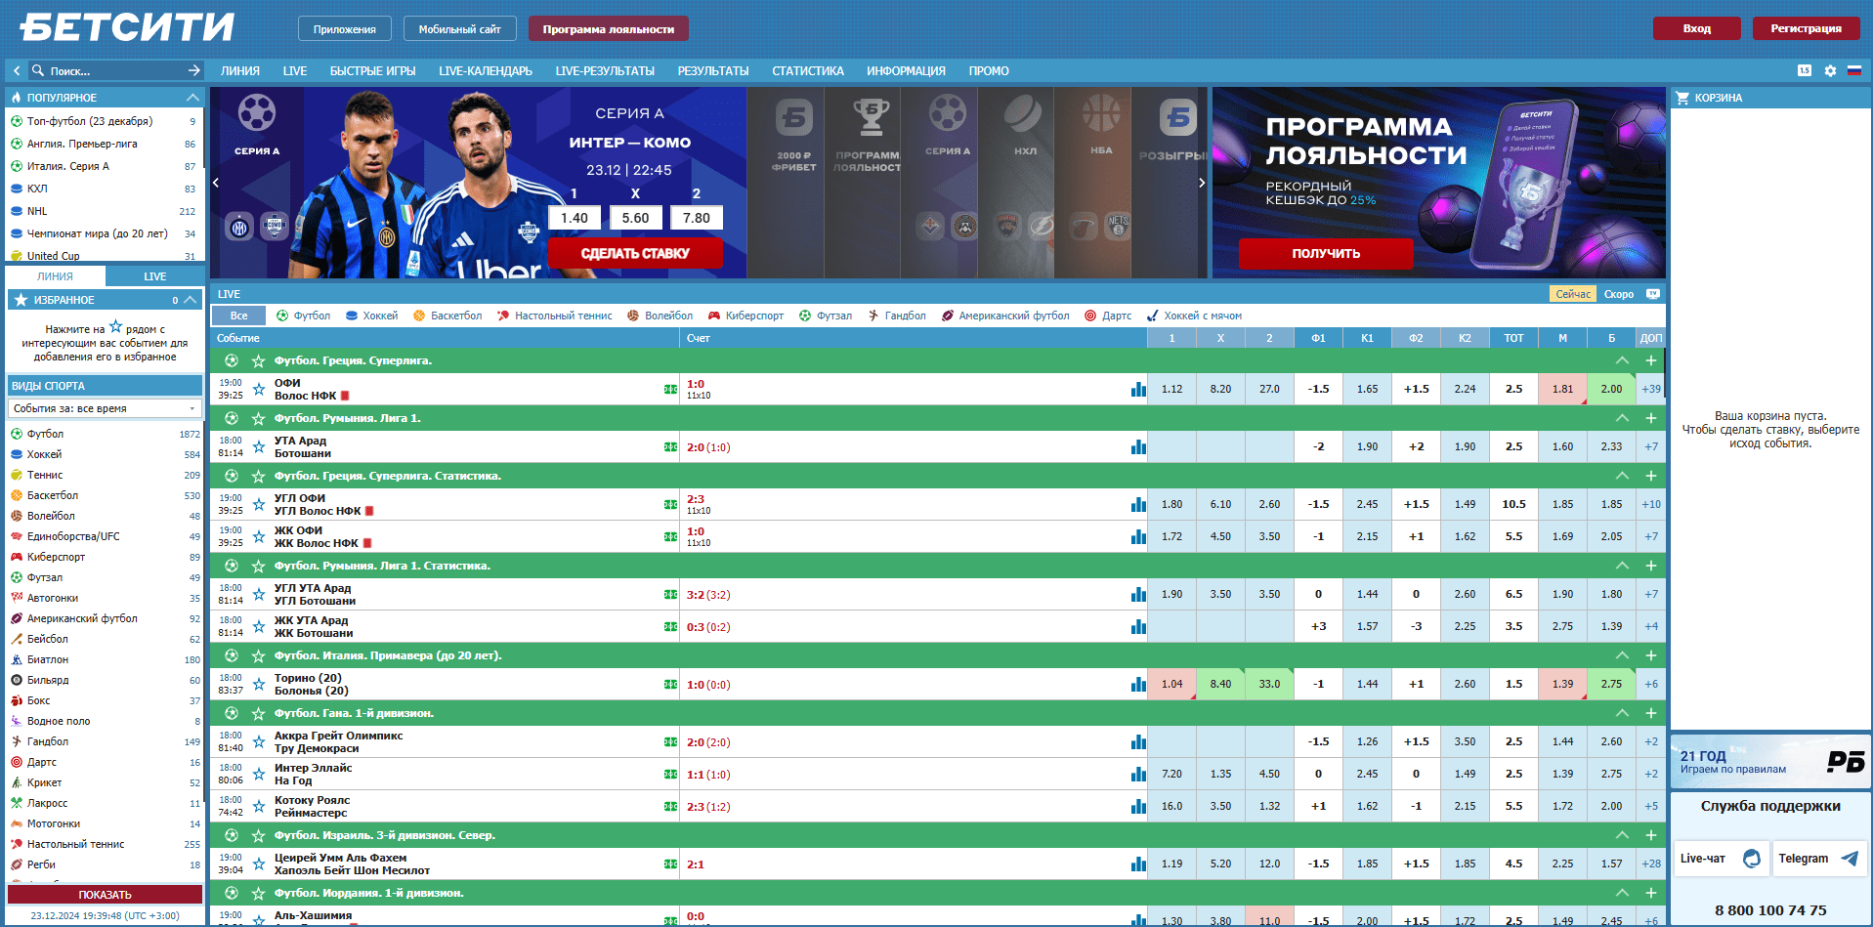Image resolution: width=1873 pixels, height=927 pixels.
Task: Open the БЫСТРЫЕ ИГРЫ menu item
Action: (373, 70)
